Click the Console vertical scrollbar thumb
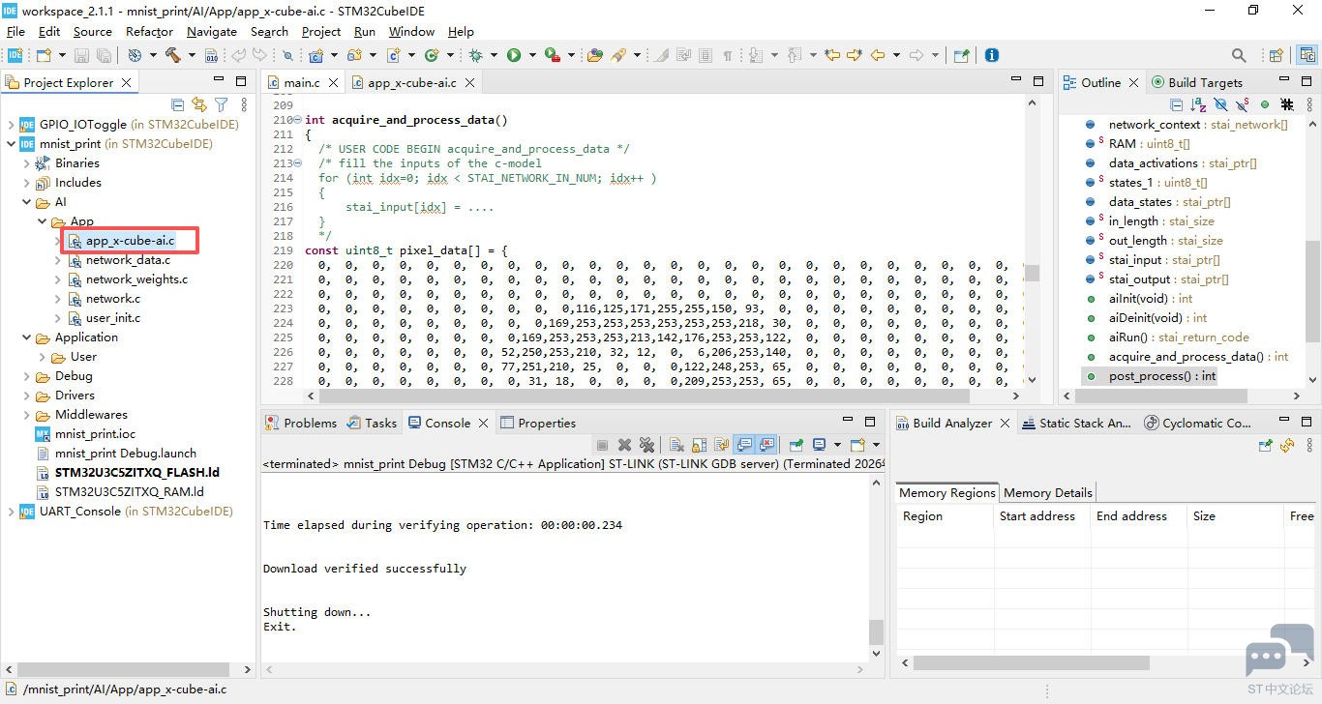 876,631
